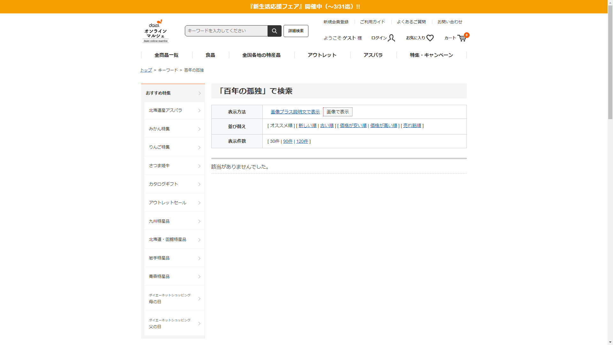Switch display to 画像で表示
This screenshot has height=345, width=613.
337,112
